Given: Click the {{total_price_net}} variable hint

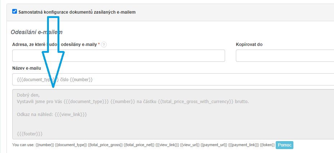Looking at the screenshot, I should click(139, 145).
